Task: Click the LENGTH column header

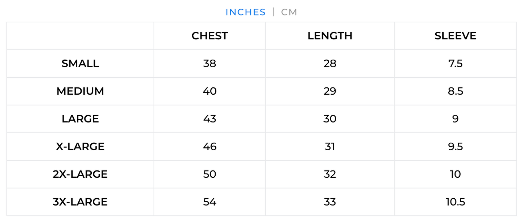Action: [330, 36]
